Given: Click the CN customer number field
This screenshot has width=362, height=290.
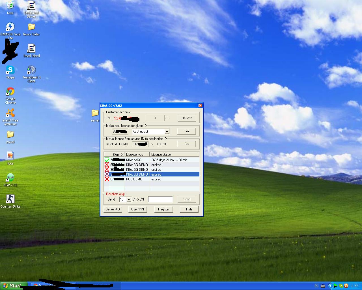Looking at the screenshot, I should [x=126, y=118].
